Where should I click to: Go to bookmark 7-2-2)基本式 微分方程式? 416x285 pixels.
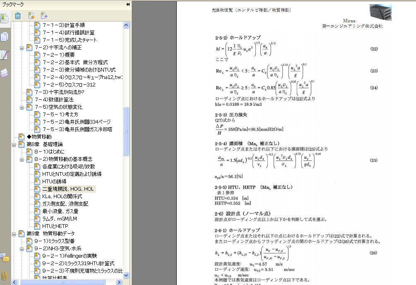(75, 62)
